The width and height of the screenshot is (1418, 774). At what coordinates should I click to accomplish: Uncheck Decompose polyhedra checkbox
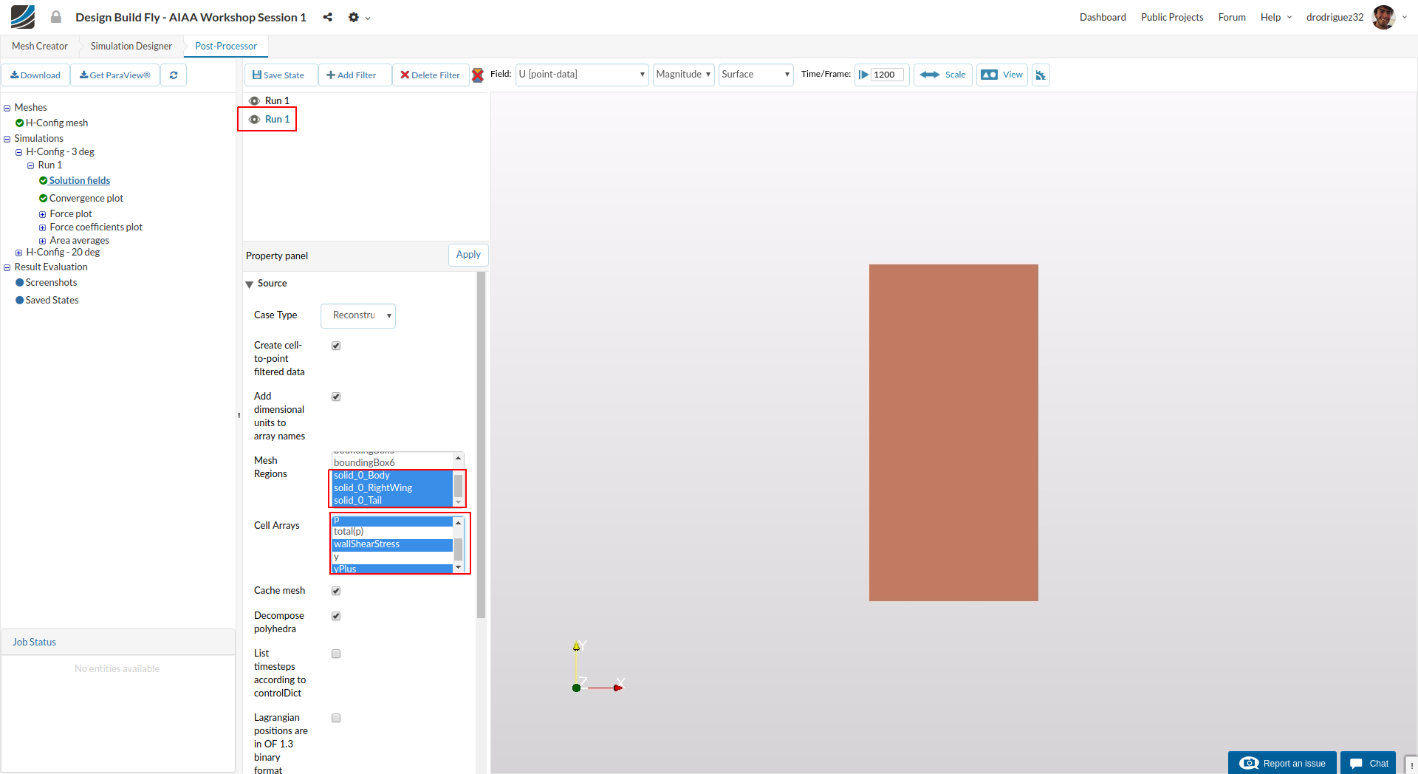[x=336, y=616]
